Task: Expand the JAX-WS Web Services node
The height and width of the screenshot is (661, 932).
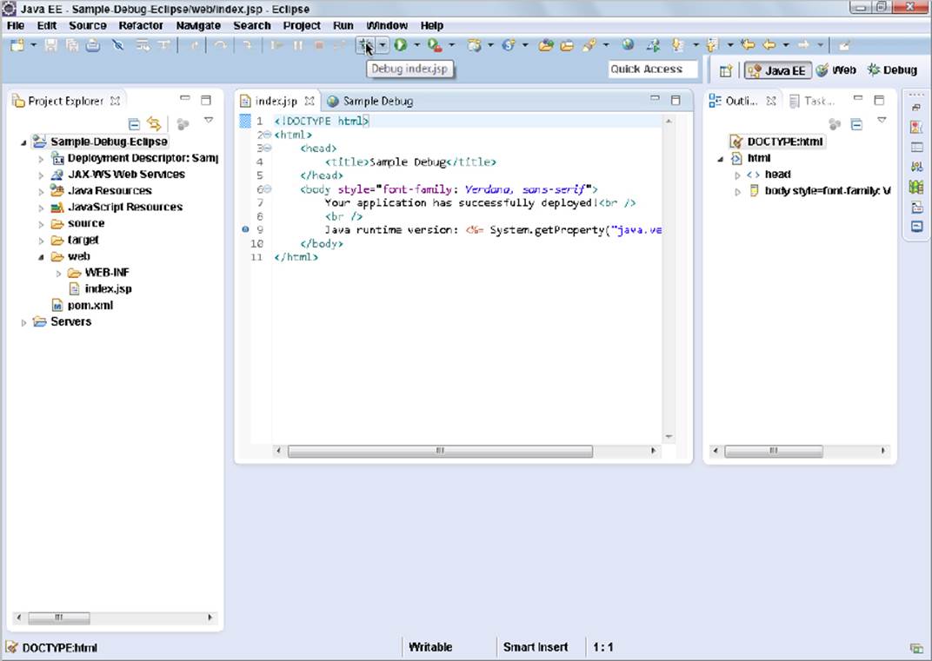Action: click(x=41, y=175)
